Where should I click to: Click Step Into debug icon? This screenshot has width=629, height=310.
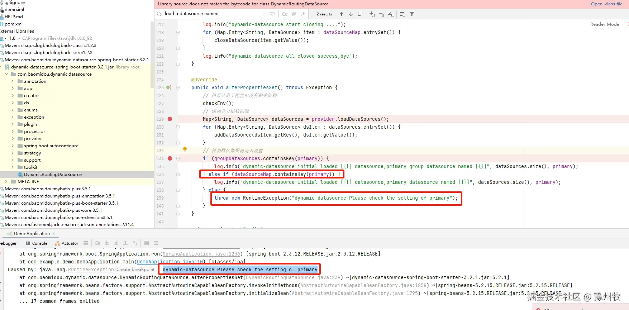tap(107, 243)
